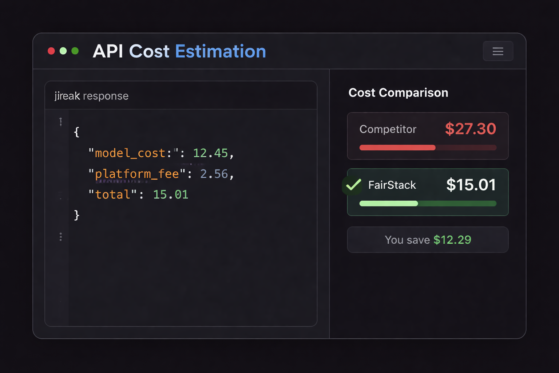
Task: Click the "Competitor" label
Action: (388, 129)
